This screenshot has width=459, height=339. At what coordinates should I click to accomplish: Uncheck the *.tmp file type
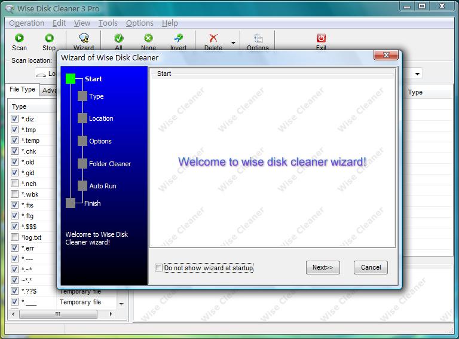[14, 129]
